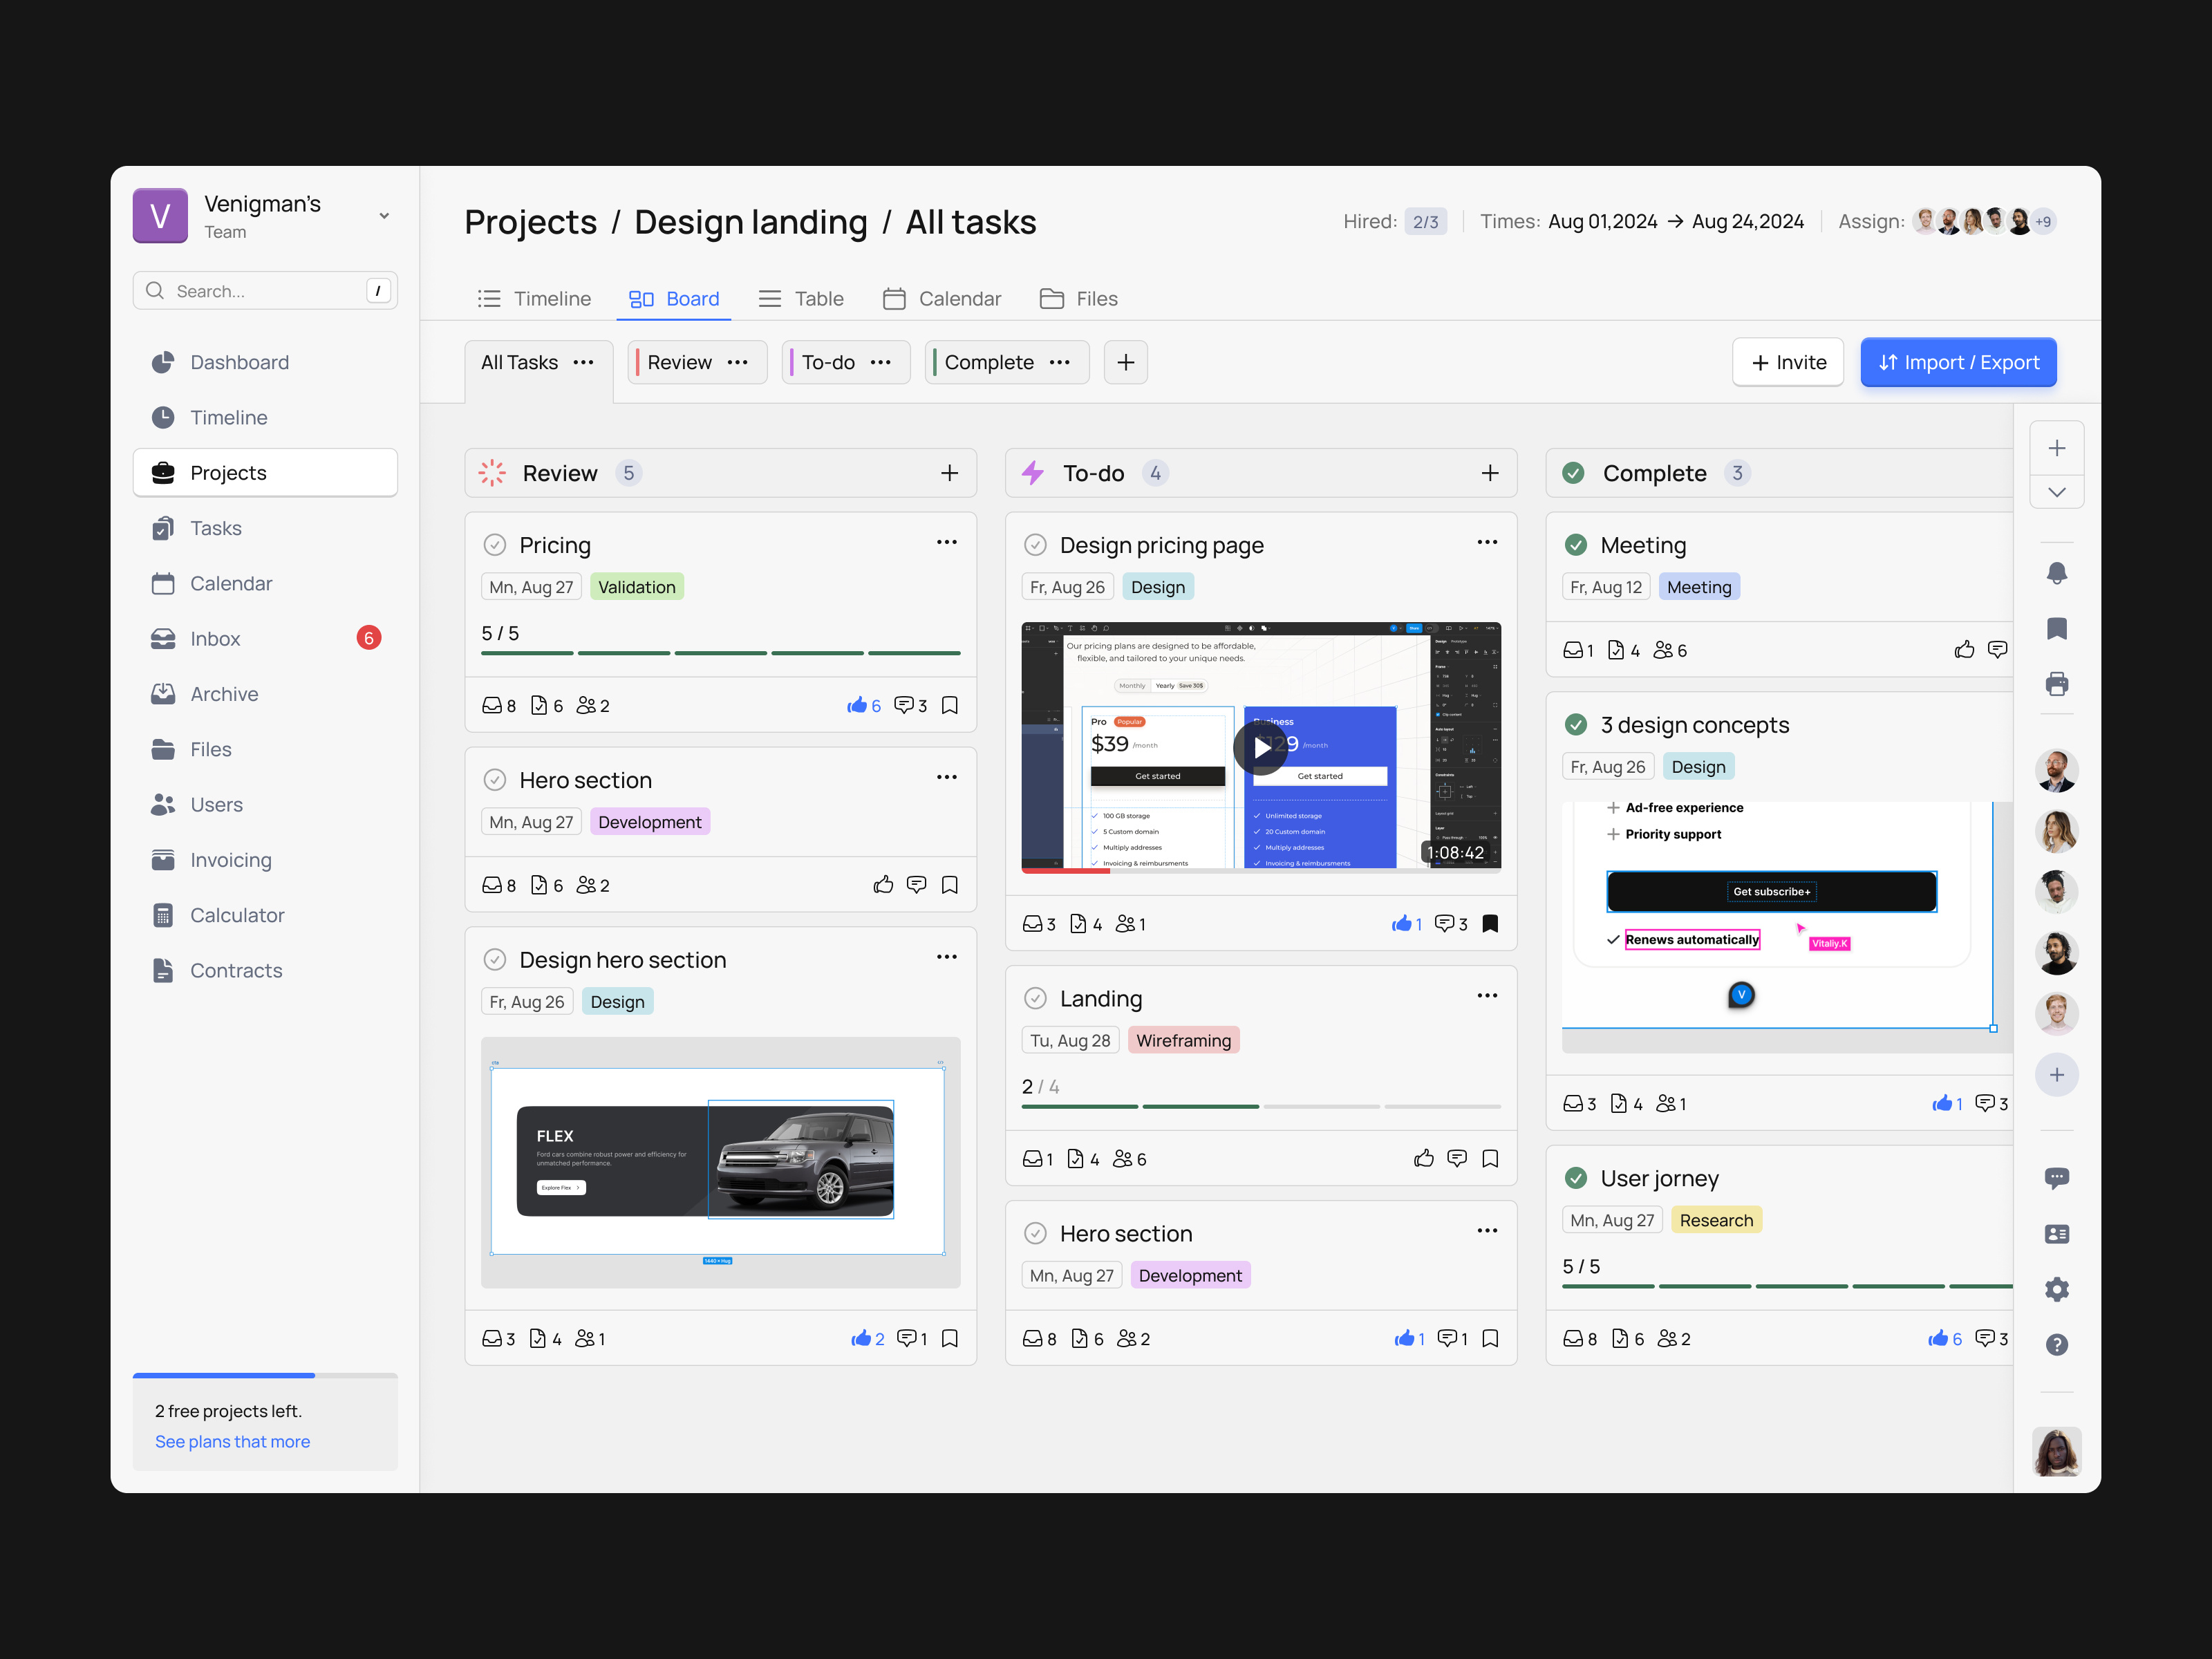
Task: Open the Inbox with 6 notifications
Action: coord(216,638)
